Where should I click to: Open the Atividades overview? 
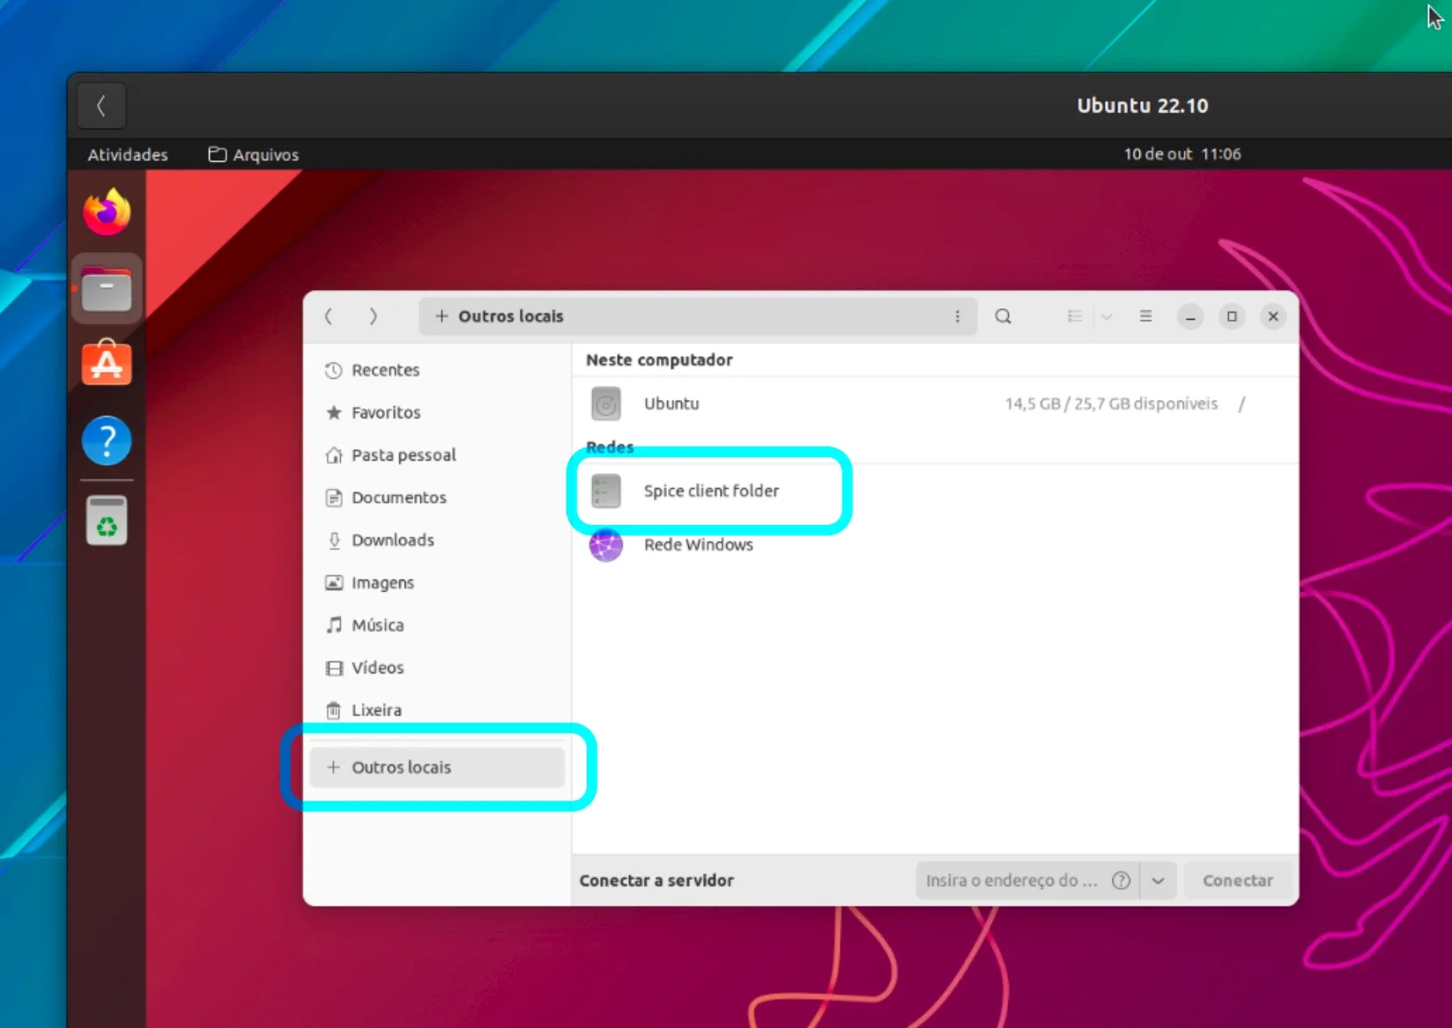click(128, 154)
